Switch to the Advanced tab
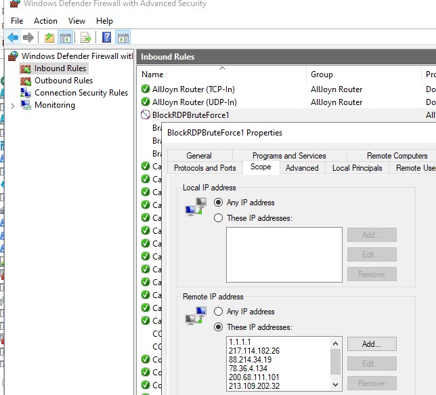The height and width of the screenshot is (395, 436). tap(302, 168)
